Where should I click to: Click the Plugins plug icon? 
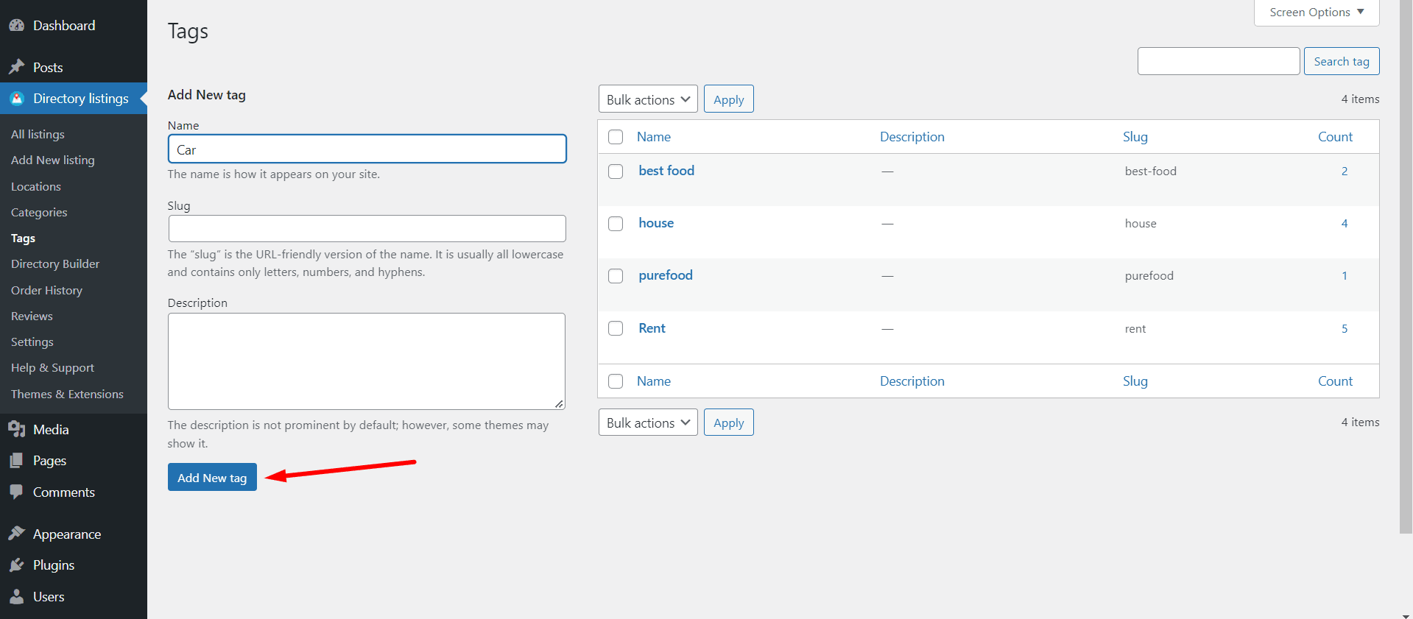coord(17,565)
